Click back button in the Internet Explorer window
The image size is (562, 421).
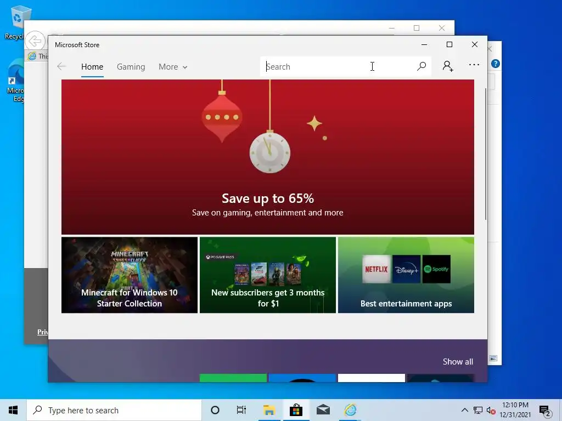(x=35, y=41)
